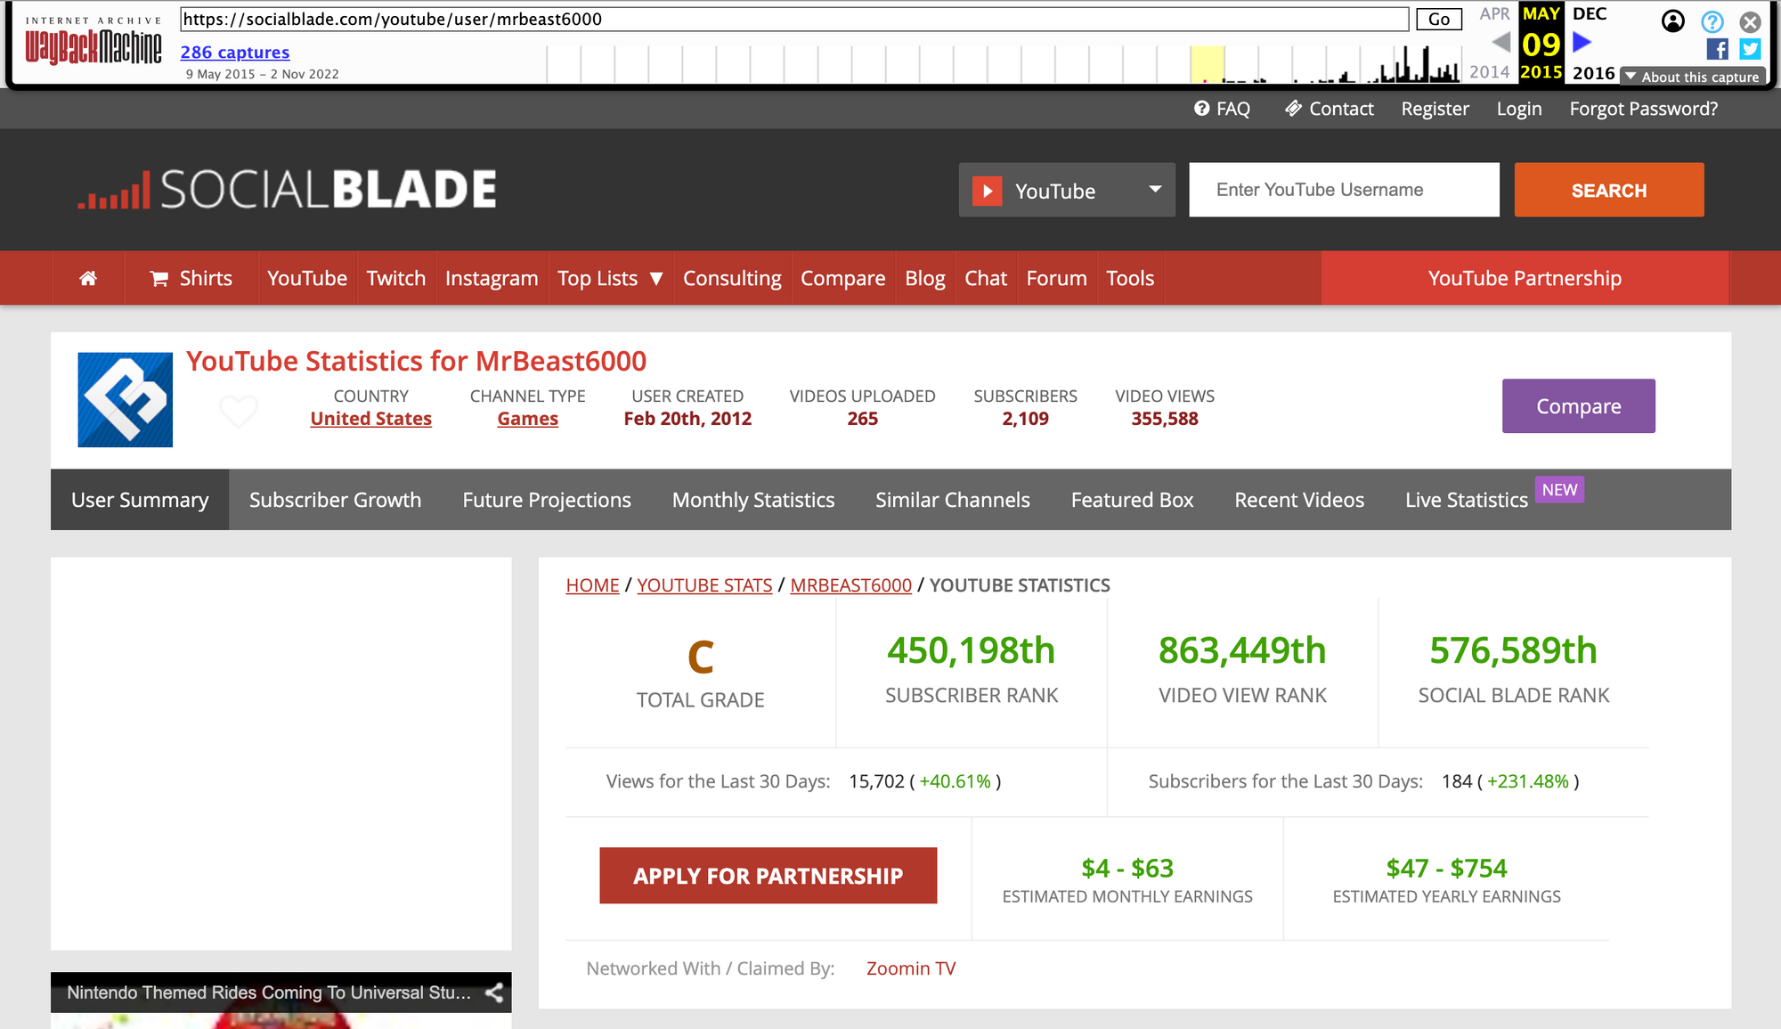Click the 450,198th subscriber rank value

click(x=971, y=650)
